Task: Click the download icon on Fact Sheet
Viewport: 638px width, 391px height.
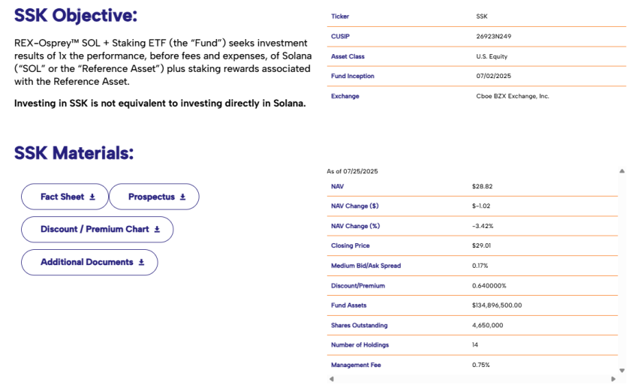Action: [x=92, y=197]
